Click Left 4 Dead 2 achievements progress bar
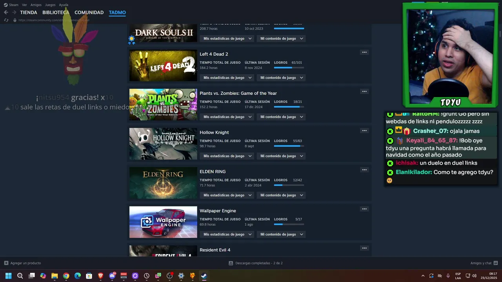Viewport: 502px width, 282px height. point(289,68)
